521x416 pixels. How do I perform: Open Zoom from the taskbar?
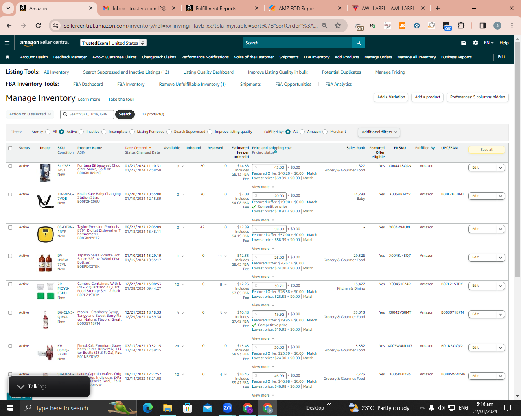[228, 408]
